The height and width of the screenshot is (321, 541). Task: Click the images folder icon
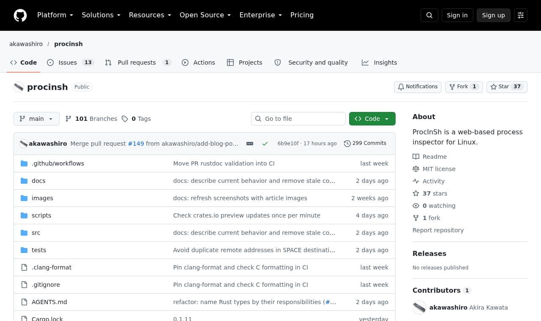click(x=24, y=198)
